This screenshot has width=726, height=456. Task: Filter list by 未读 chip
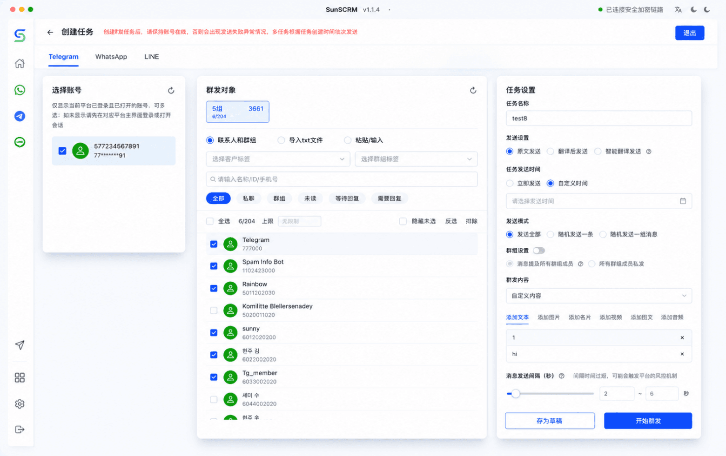pos(310,198)
